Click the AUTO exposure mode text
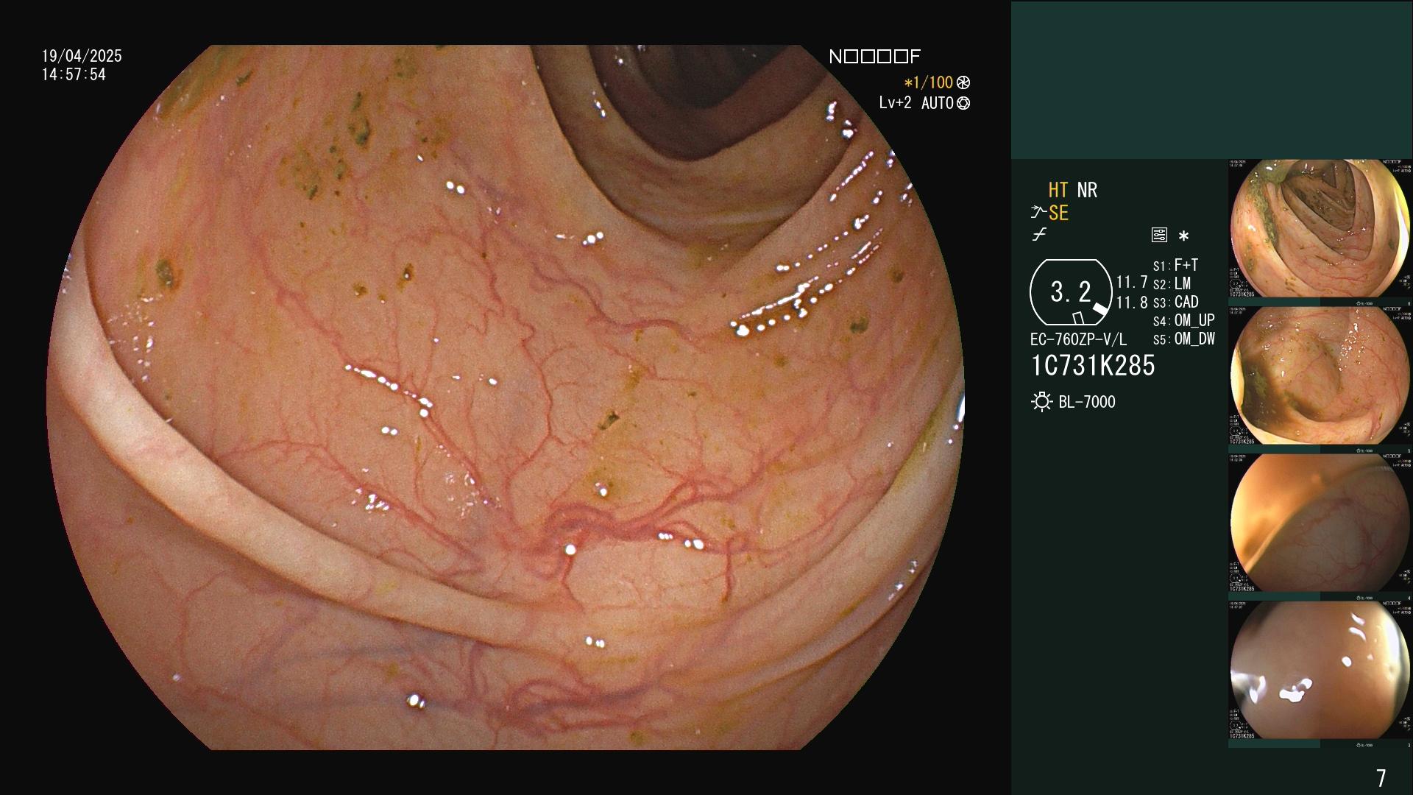The height and width of the screenshot is (795, 1413). [x=937, y=104]
